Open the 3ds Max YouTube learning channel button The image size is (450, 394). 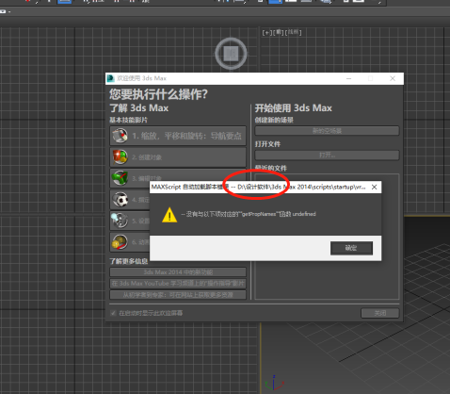(178, 284)
